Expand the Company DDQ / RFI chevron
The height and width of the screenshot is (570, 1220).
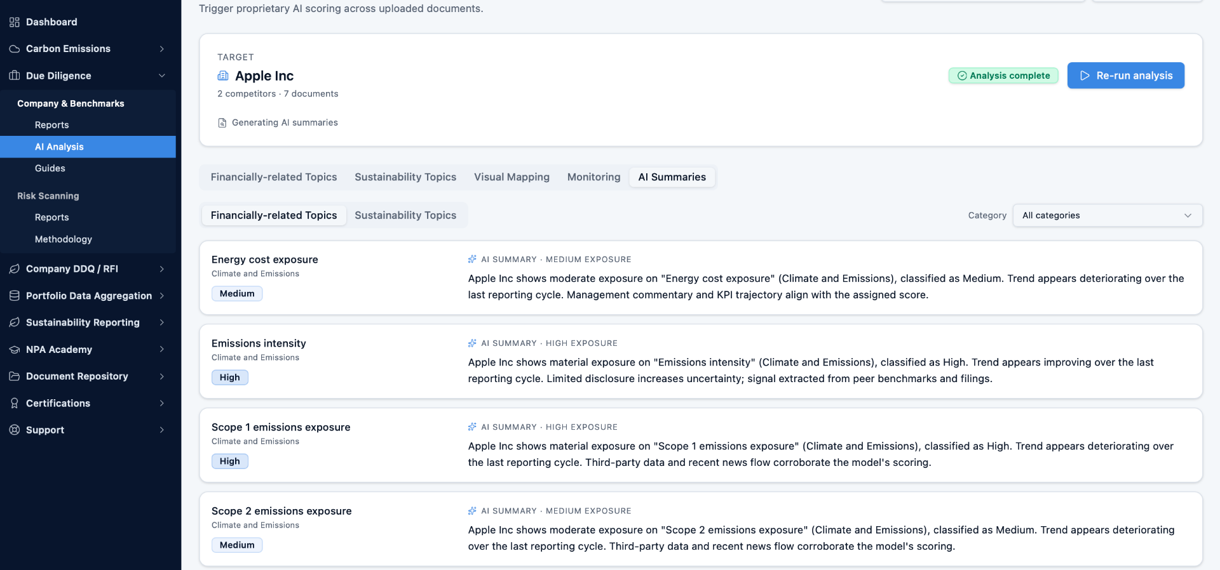(x=162, y=269)
